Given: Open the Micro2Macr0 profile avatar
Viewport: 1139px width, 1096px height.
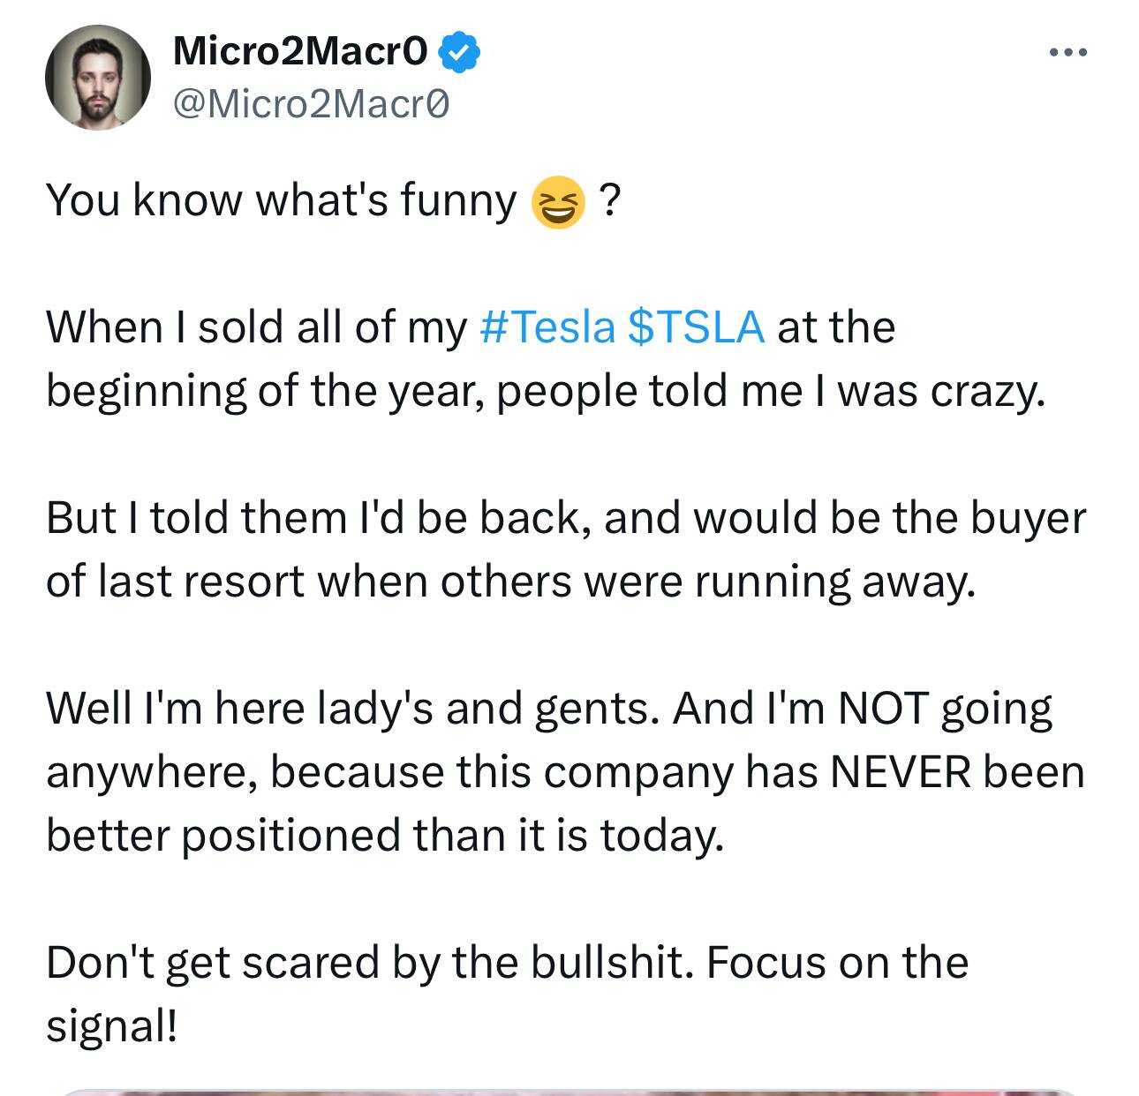Looking at the screenshot, I should (x=98, y=77).
